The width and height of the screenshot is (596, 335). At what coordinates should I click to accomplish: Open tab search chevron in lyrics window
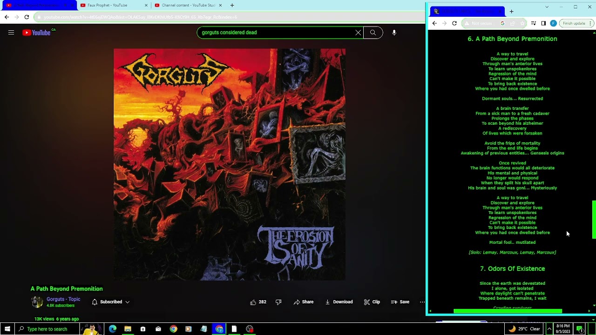coord(547,7)
